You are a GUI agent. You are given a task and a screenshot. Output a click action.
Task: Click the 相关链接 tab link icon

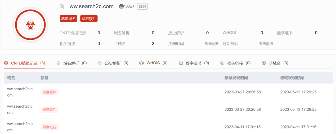(x=222, y=63)
